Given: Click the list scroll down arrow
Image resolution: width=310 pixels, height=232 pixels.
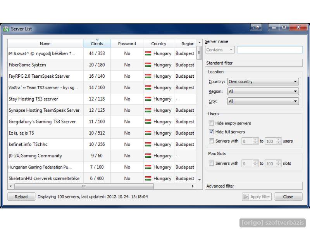Looking at the screenshot, I should pyautogui.click(x=200, y=180).
